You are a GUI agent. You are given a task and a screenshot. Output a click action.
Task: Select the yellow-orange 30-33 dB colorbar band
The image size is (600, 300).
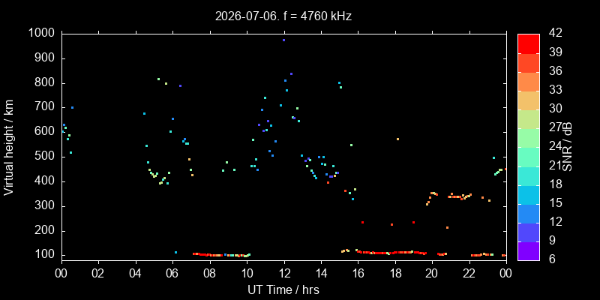[x=529, y=100]
